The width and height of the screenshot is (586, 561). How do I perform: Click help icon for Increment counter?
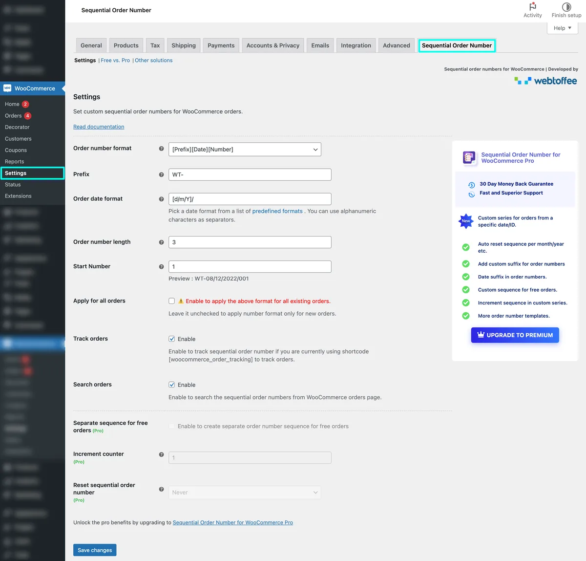[161, 454]
